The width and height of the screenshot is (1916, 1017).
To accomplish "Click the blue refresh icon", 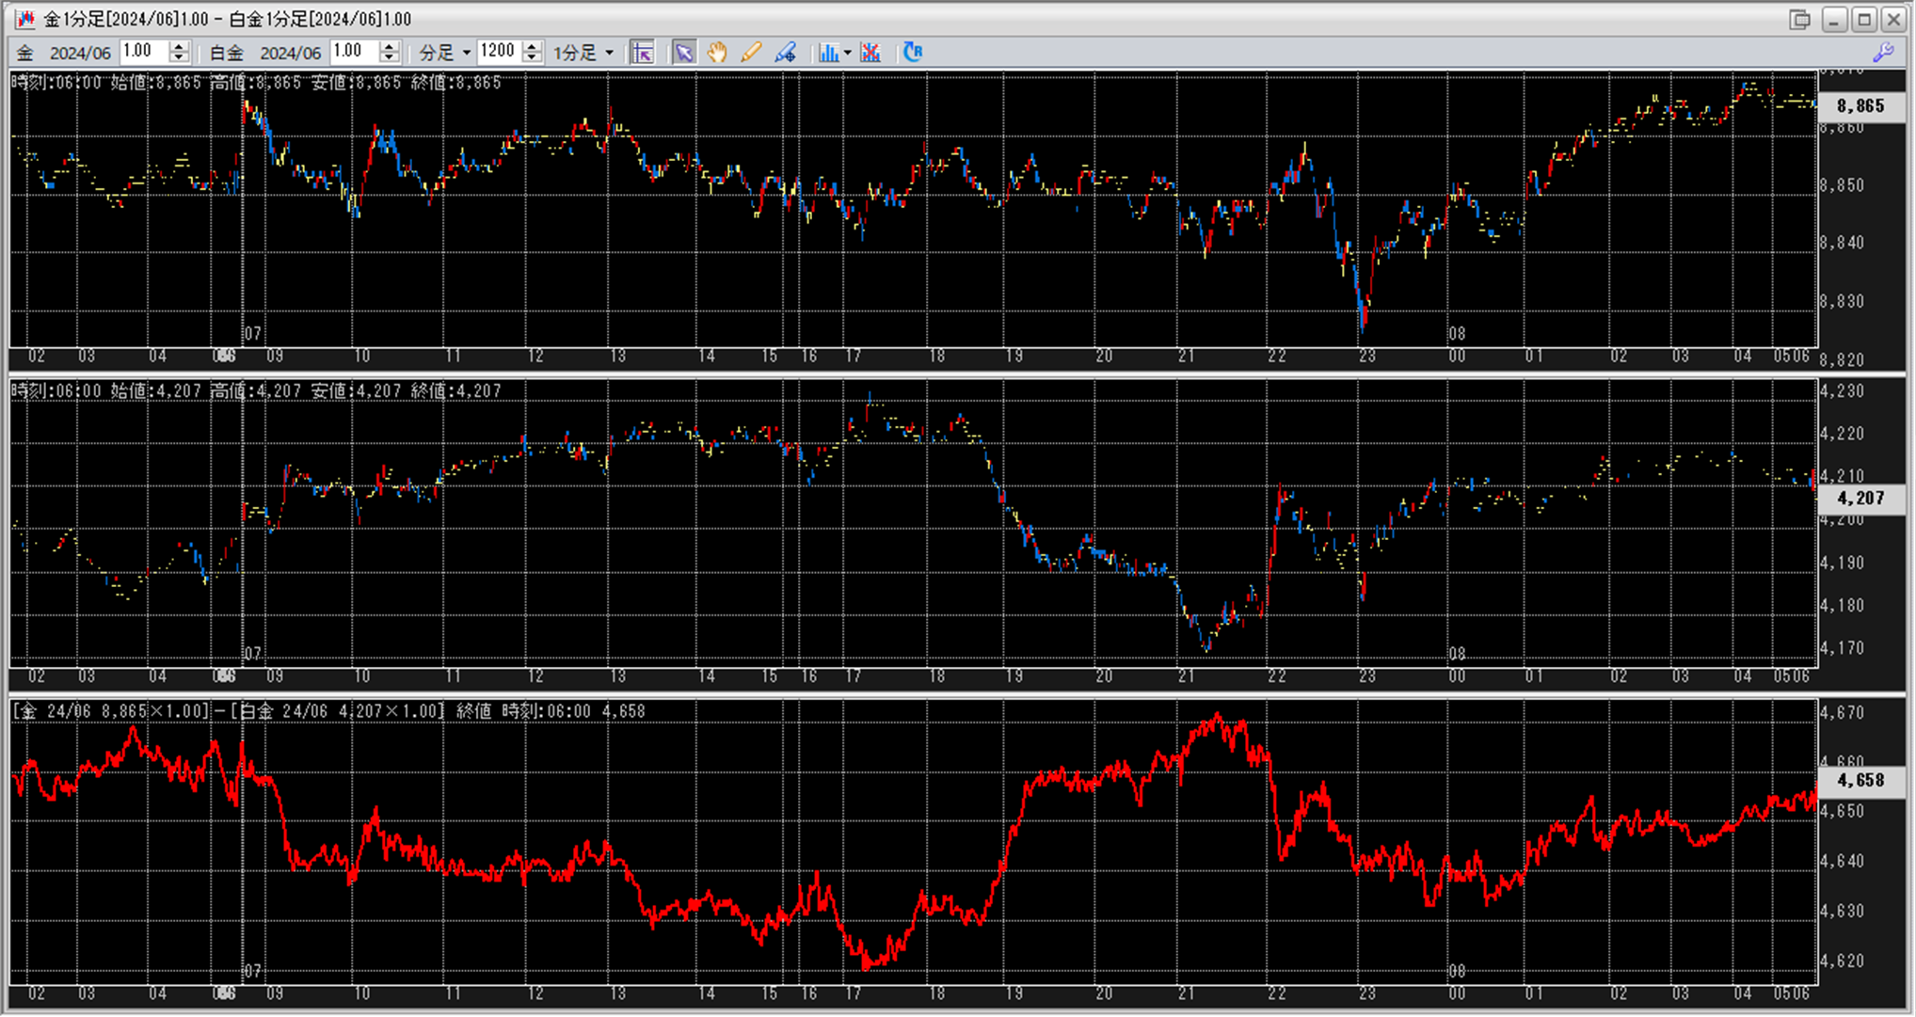I will click(912, 53).
